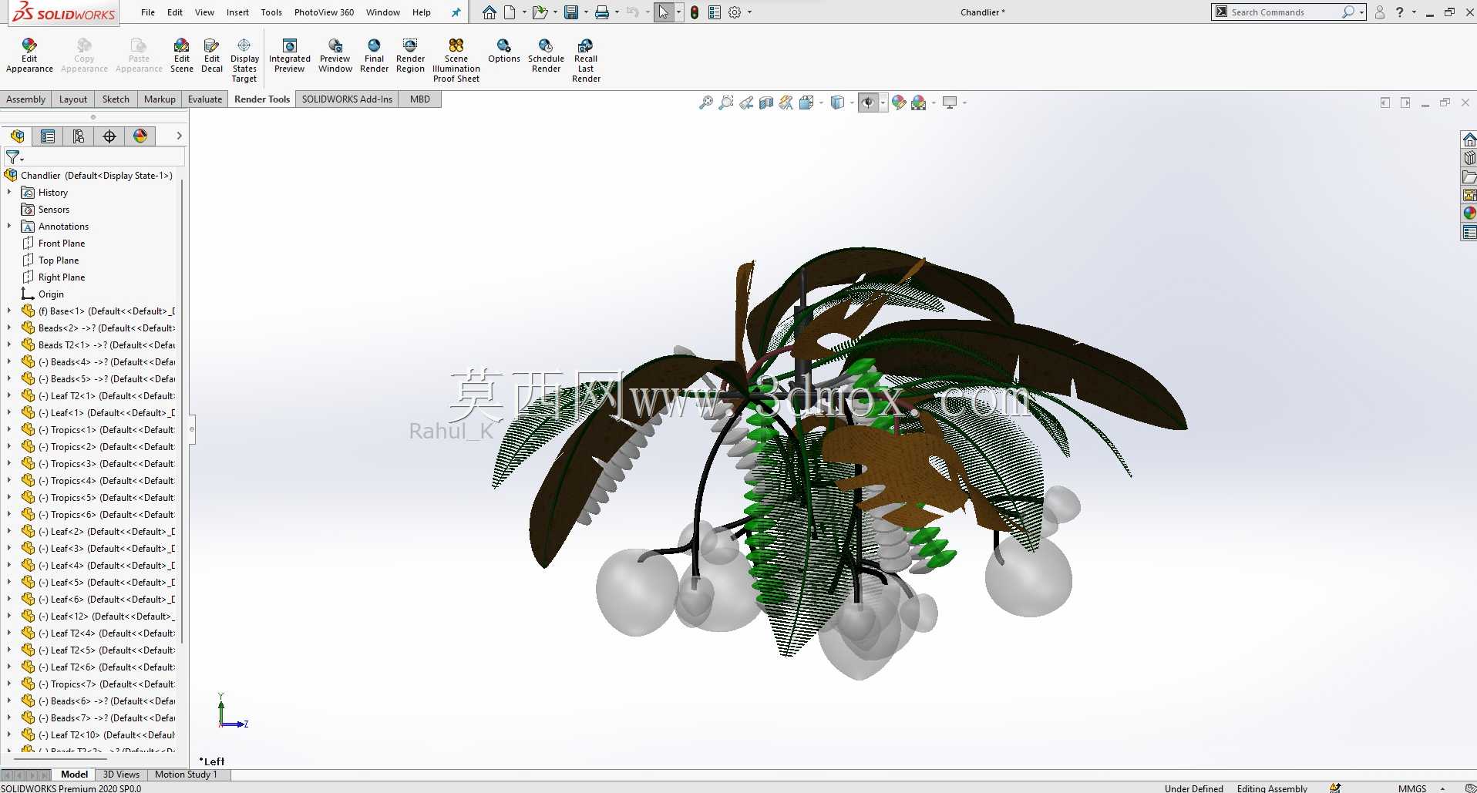Switch to 3D Views tab
This screenshot has width=1477, height=793.
tap(121, 775)
